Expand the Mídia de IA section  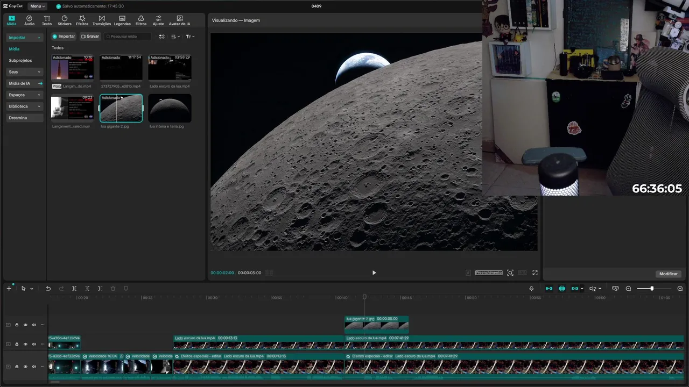coord(25,83)
